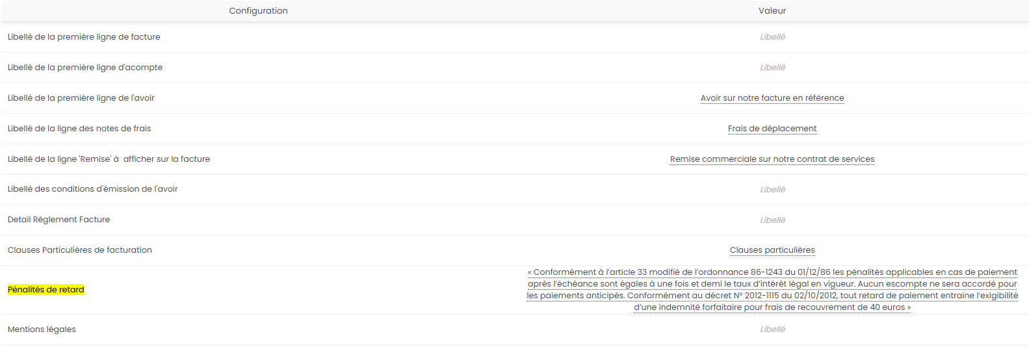
Task: Select the 'Remise' à afficher sur la facture label
Action: tap(109, 159)
